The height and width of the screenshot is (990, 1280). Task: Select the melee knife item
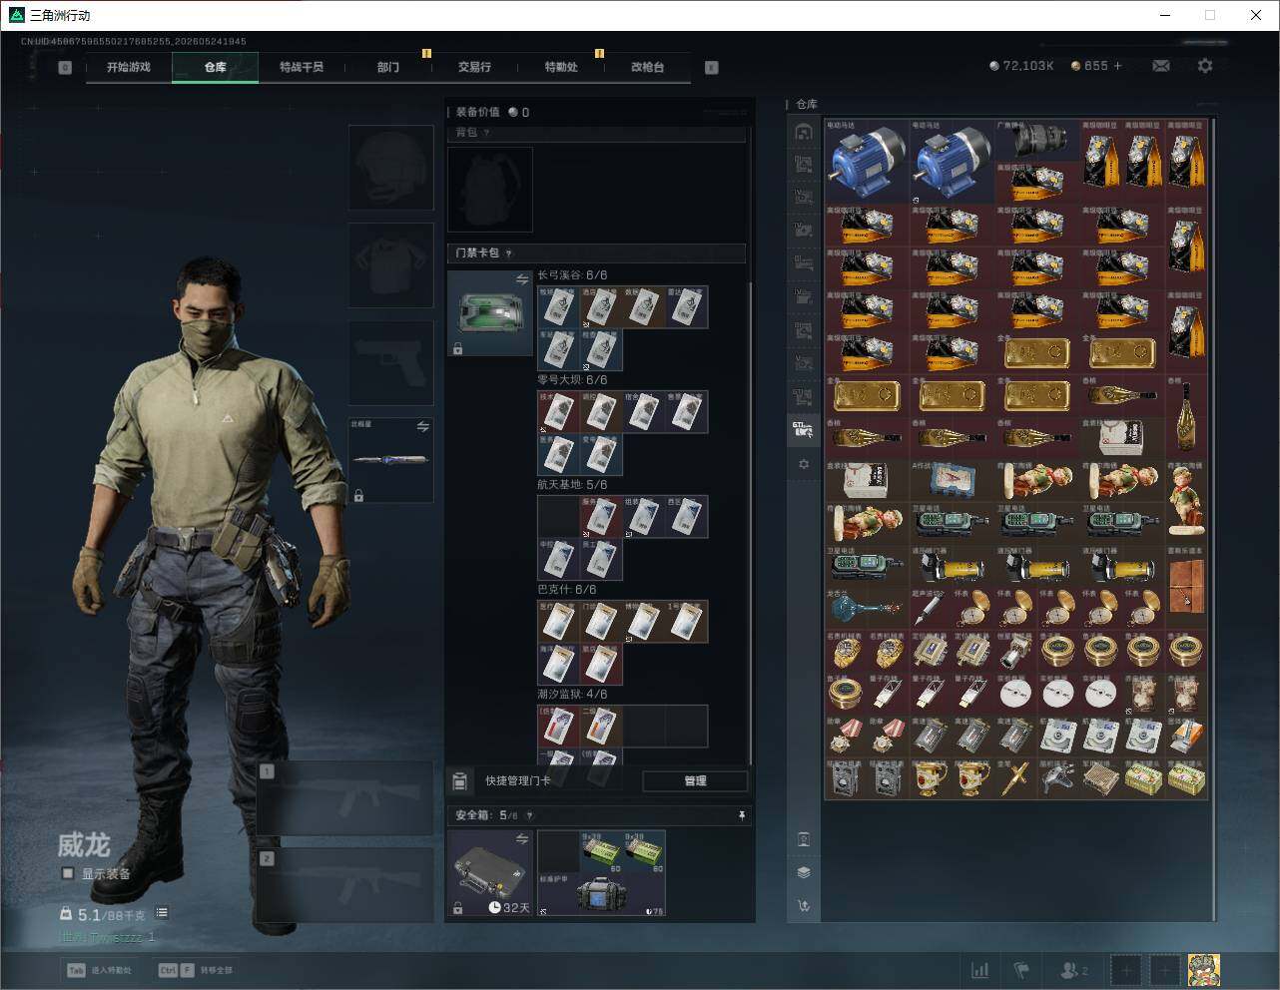pos(390,460)
